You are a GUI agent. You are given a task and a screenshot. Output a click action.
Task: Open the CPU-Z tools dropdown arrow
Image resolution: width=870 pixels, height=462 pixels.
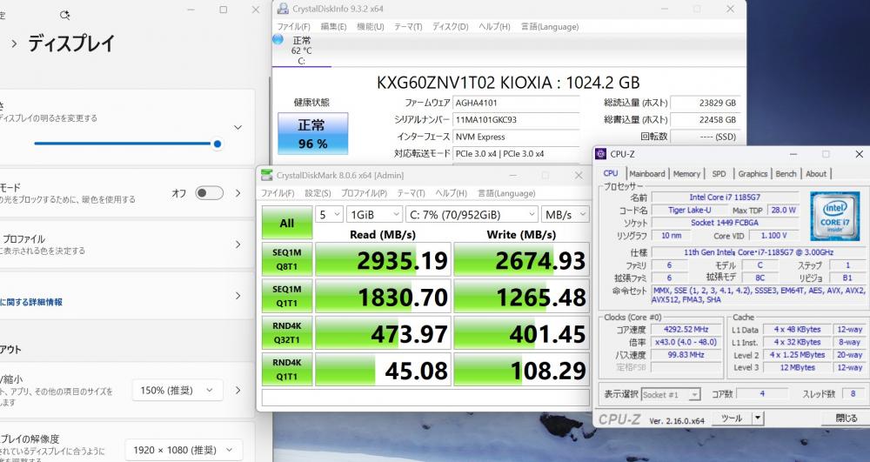[x=759, y=418]
